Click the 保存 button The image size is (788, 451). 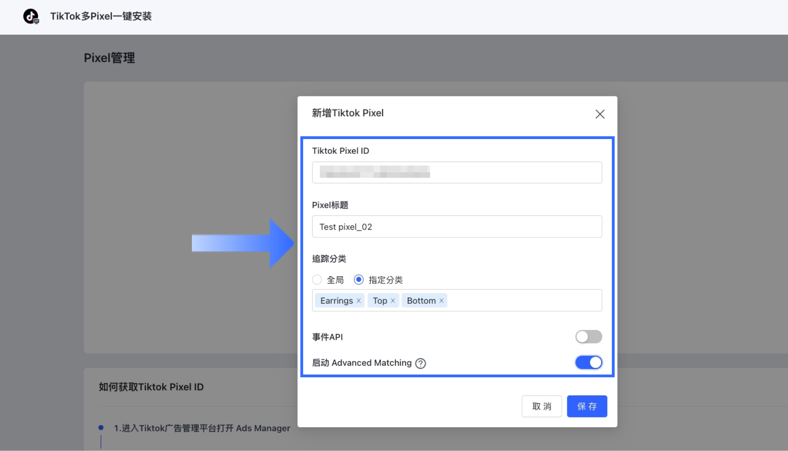pyautogui.click(x=587, y=407)
